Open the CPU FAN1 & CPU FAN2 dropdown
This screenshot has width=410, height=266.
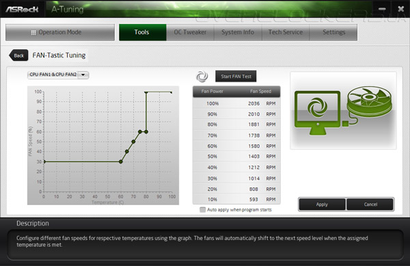(58, 75)
